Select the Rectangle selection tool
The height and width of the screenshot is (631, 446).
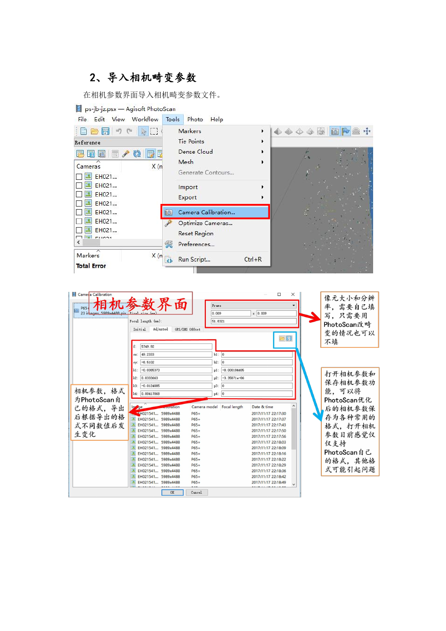[153, 132]
